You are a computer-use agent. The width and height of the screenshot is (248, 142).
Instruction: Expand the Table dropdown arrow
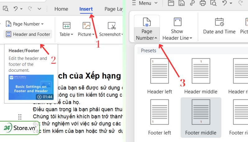pos(72,34)
